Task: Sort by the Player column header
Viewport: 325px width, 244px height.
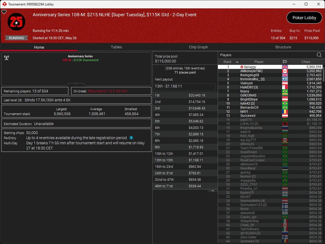Action: [x=259, y=62]
